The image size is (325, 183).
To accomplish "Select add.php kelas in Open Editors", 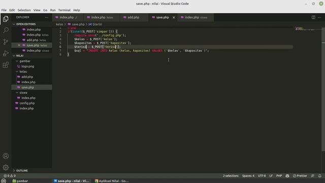I will [34, 40].
